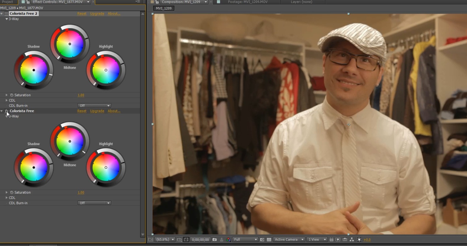Switch to the Project tab

point(8,2)
